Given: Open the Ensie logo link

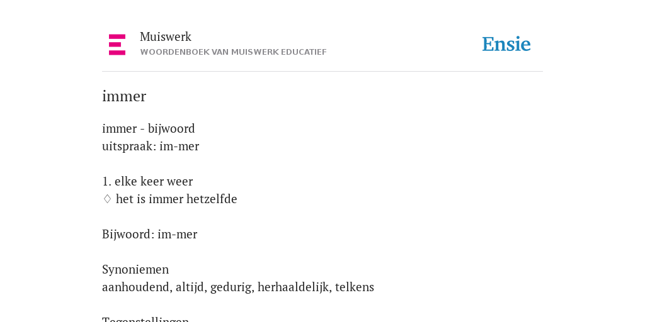Looking at the screenshot, I should click(506, 45).
